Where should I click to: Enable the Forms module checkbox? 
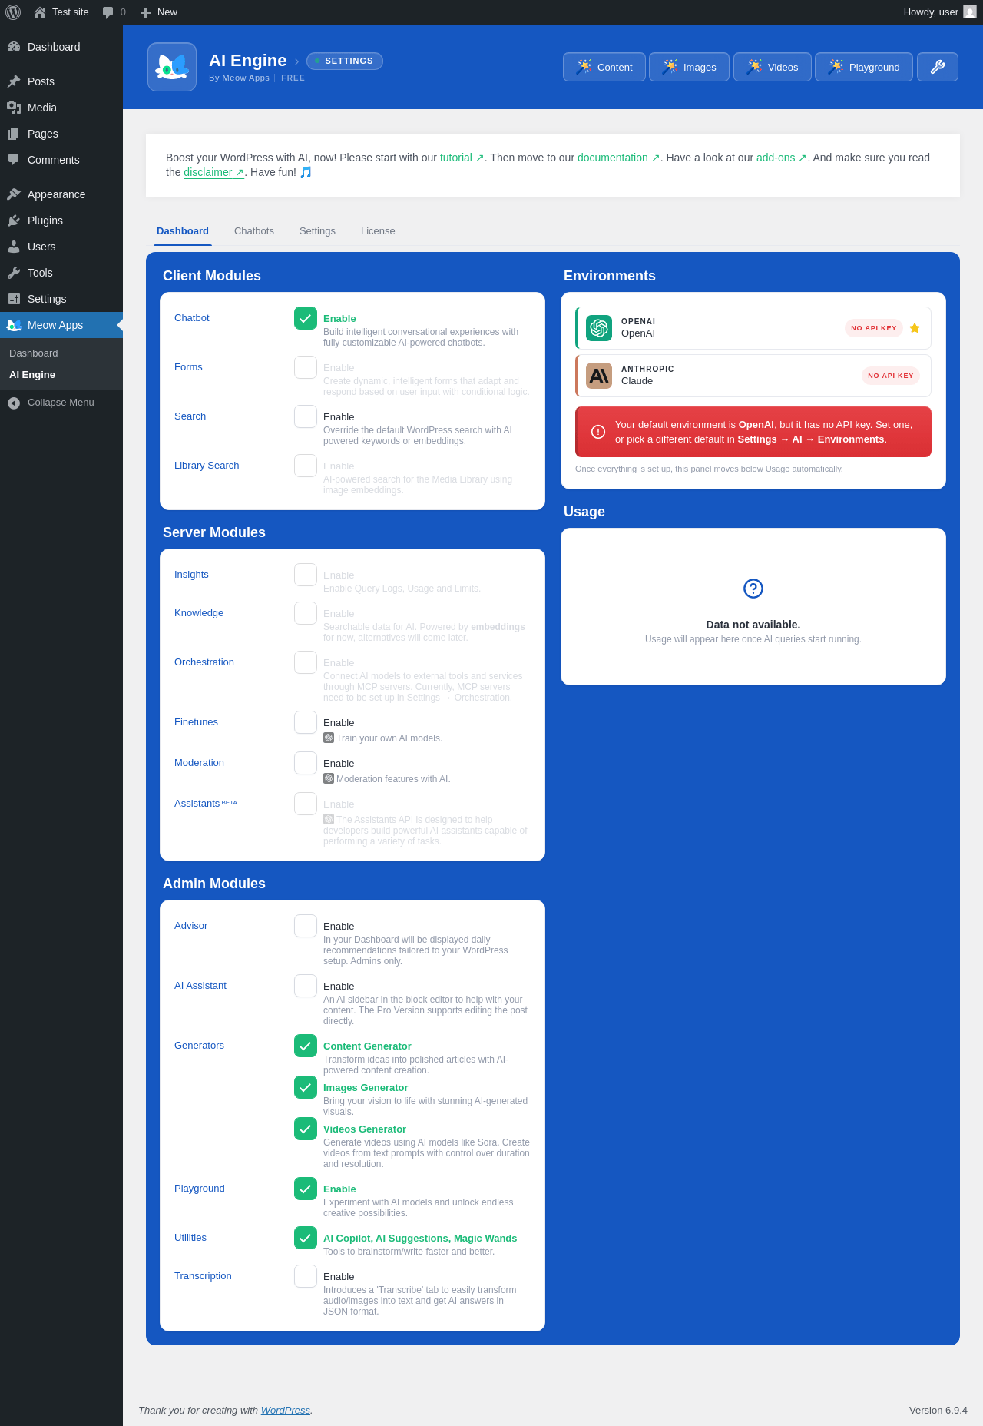pyautogui.click(x=306, y=367)
